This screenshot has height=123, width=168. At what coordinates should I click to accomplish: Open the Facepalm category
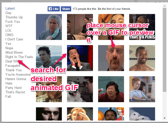click(x=13, y=66)
